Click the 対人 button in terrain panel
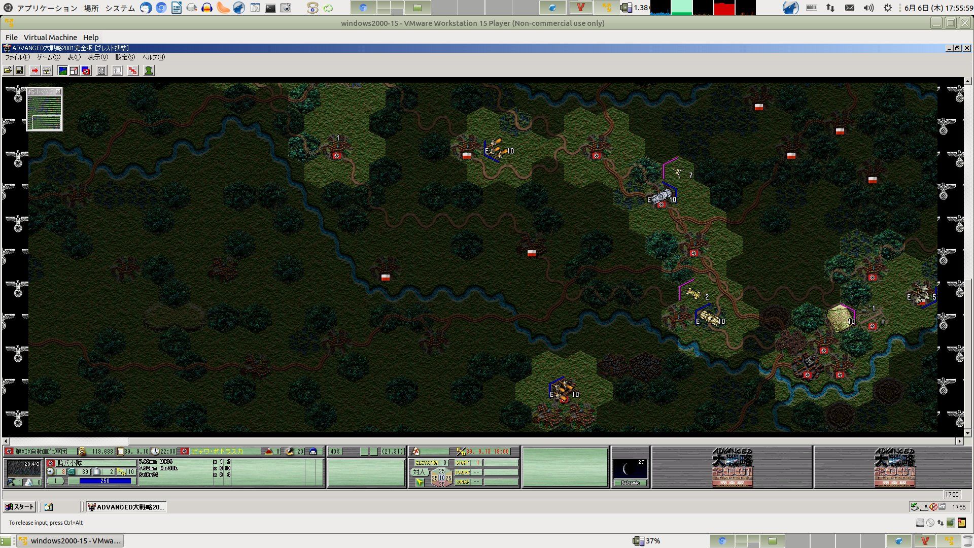This screenshot has height=548, width=974. (x=419, y=472)
